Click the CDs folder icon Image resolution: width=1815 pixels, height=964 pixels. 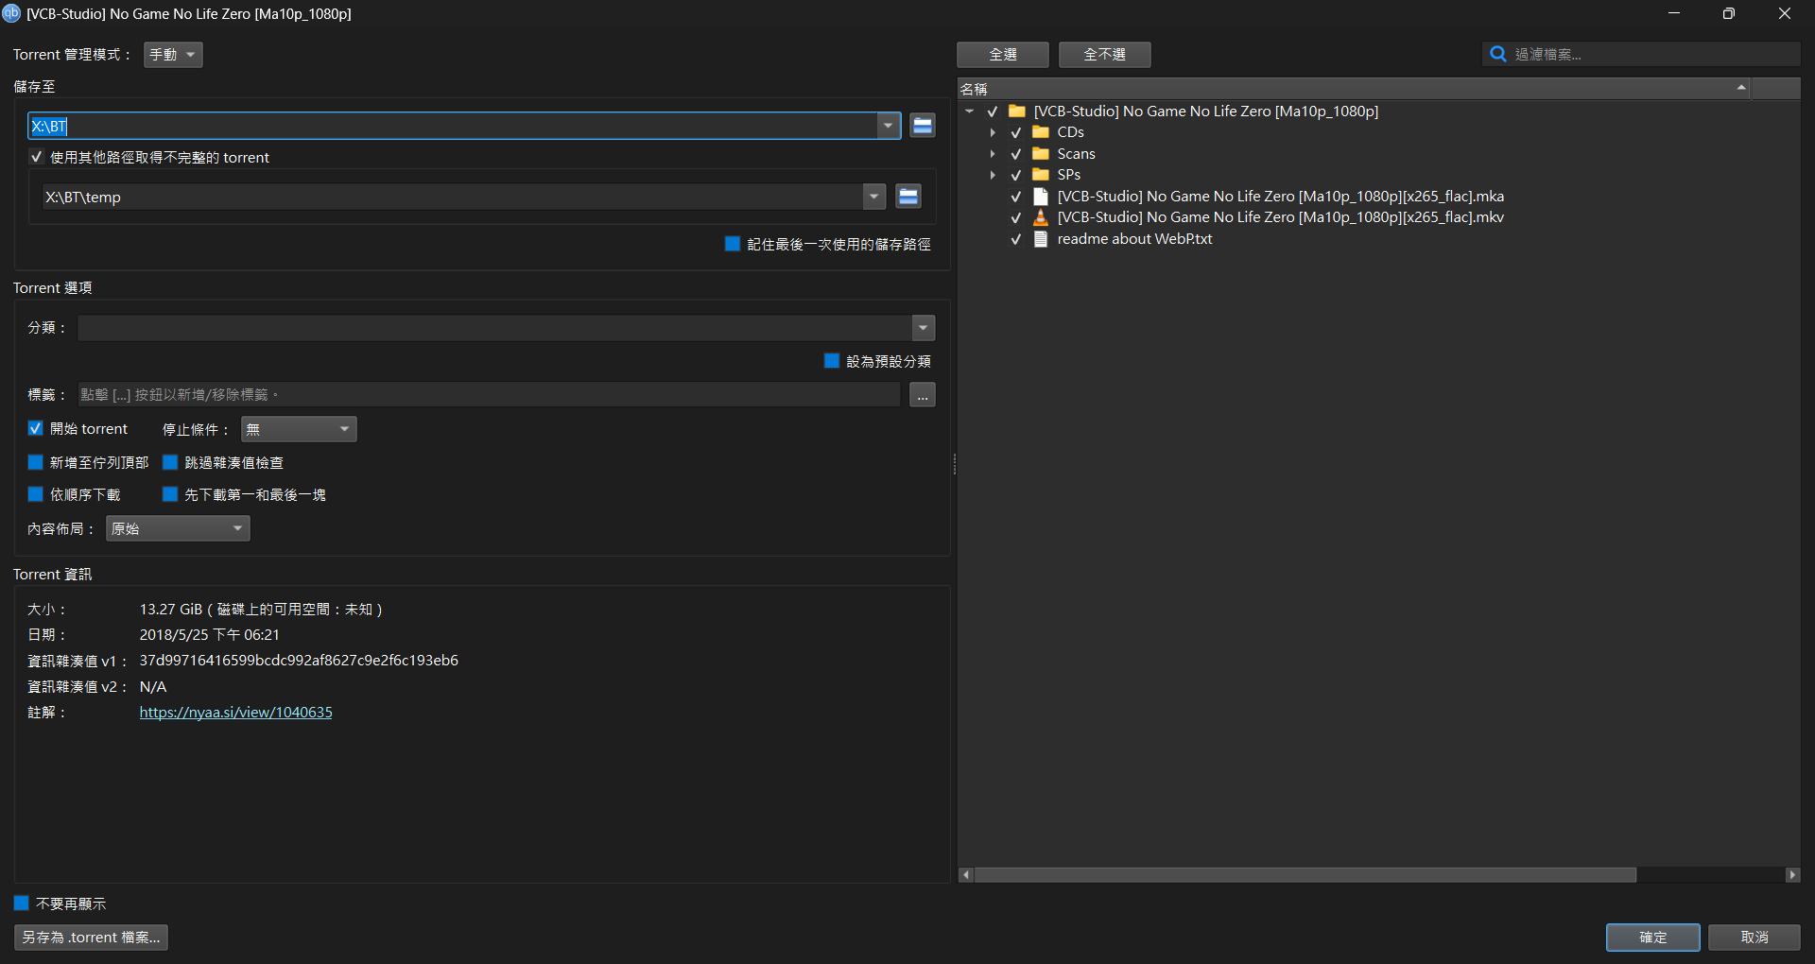[x=1041, y=132]
